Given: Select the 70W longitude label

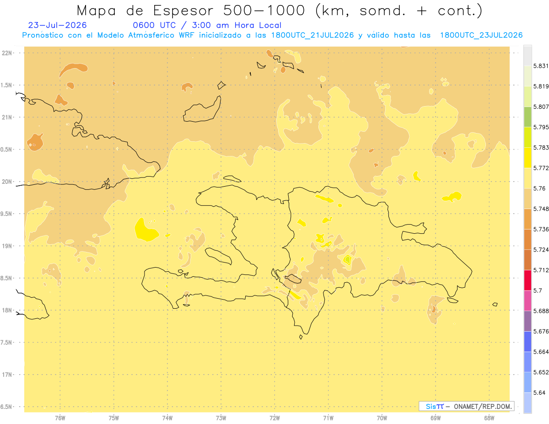Looking at the screenshot, I should (382, 418).
